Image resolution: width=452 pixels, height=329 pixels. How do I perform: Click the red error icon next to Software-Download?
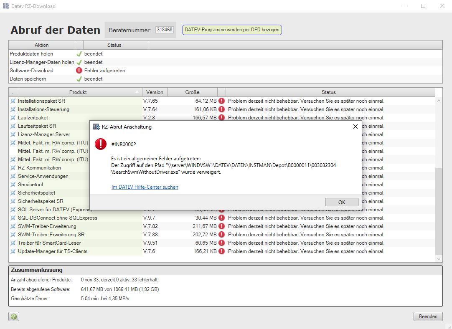click(x=79, y=71)
